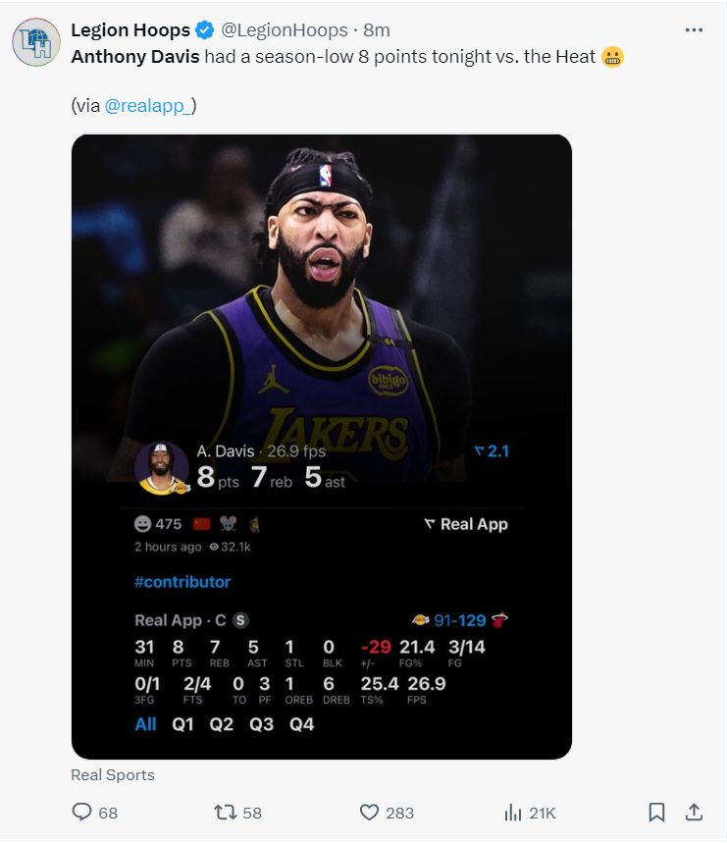The width and height of the screenshot is (727, 843).
Task: Open the three-dot more options menu
Action: (x=694, y=29)
